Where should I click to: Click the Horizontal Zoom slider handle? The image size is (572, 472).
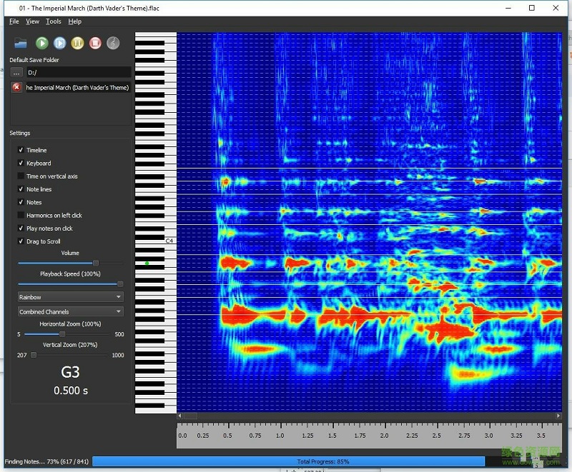click(62, 334)
